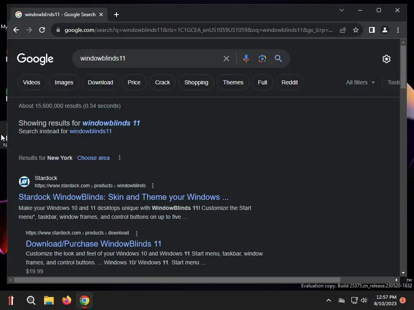
Task: Filter results by Videos
Action: pyautogui.click(x=32, y=82)
